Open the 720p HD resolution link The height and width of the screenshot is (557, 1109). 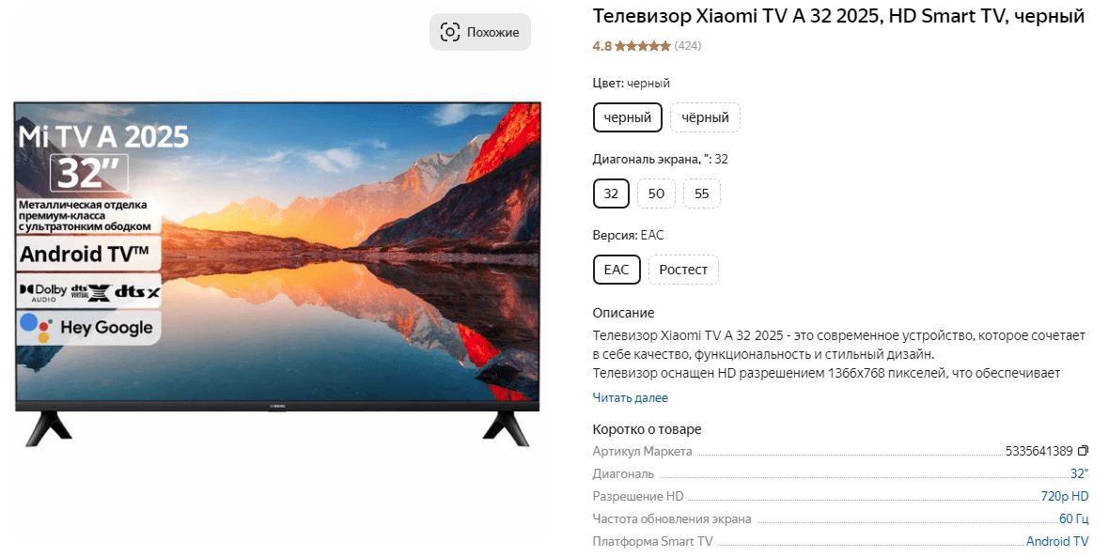coord(1065,496)
